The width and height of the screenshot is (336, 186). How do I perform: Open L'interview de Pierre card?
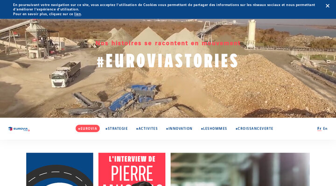[x=132, y=169]
